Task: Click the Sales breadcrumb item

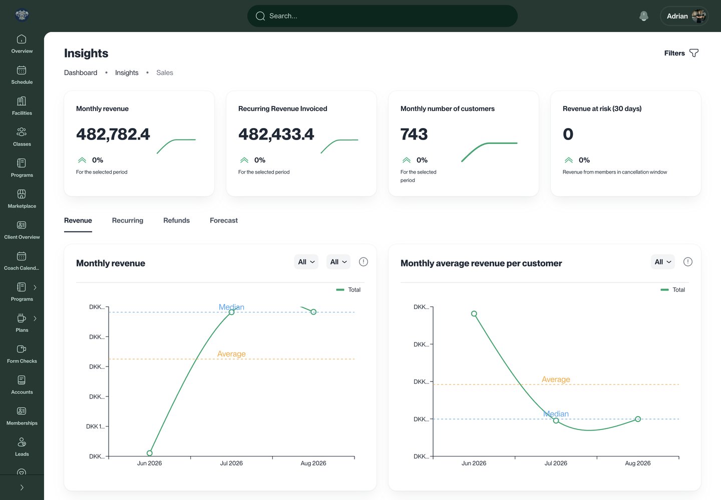Action: coord(165,72)
